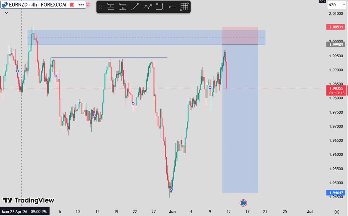Select the blue profit zone of short position
The height and width of the screenshot is (216, 348).
pyautogui.click(x=240, y=119)
